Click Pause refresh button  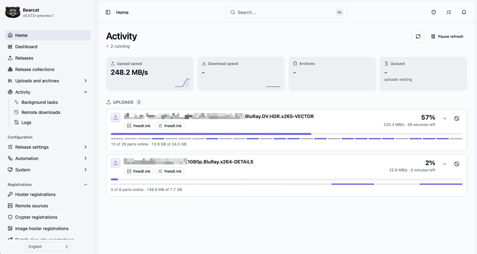coord(447,36)
